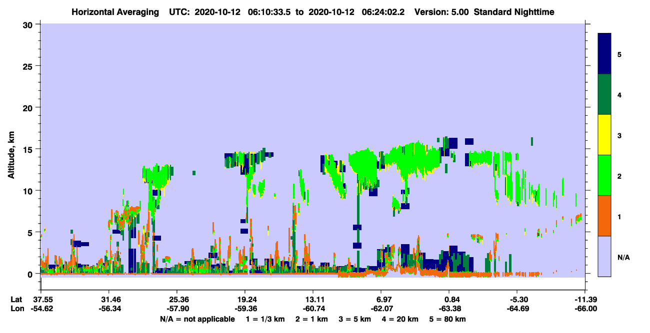Image resolution: width=650 pixels, height=333 pixels.
Task: Click the dark blue level 5 colorbar segment
Action: 604,54
